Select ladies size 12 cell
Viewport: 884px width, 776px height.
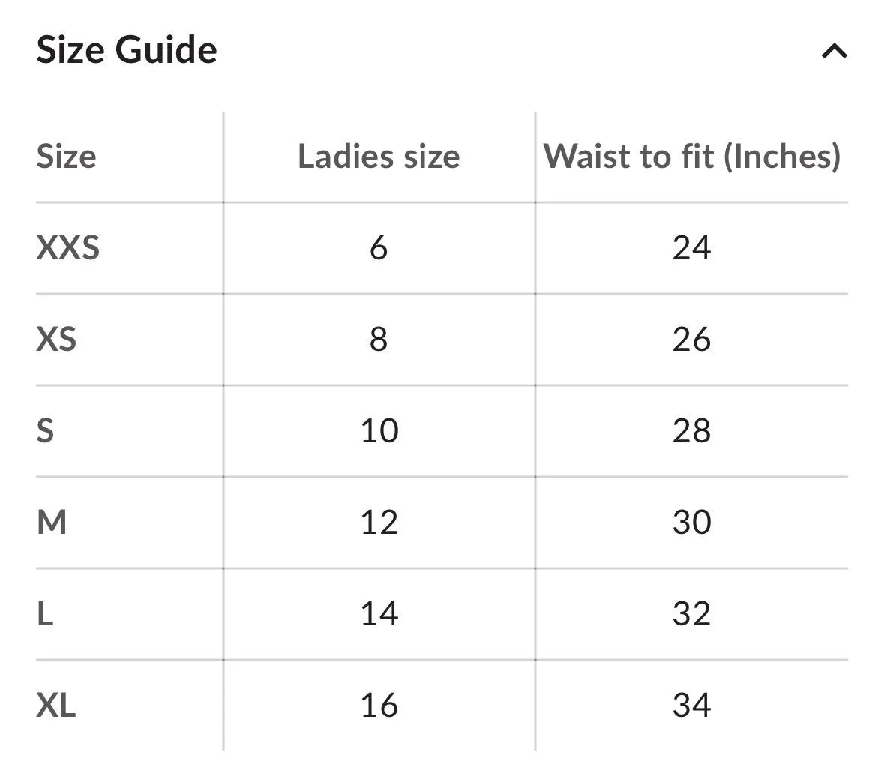click(379, 523)
